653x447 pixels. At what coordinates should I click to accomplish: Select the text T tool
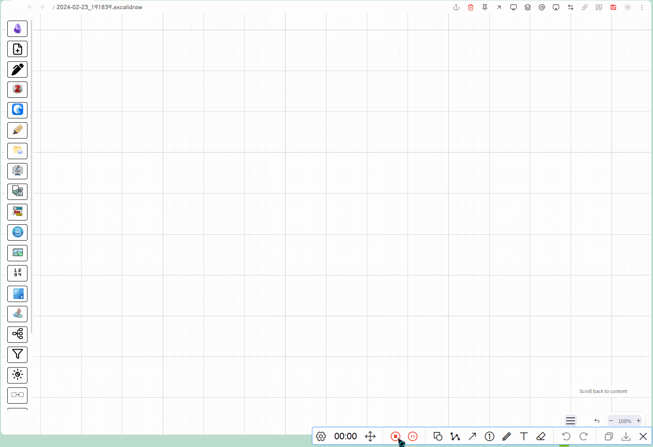[x=524, y=437]
